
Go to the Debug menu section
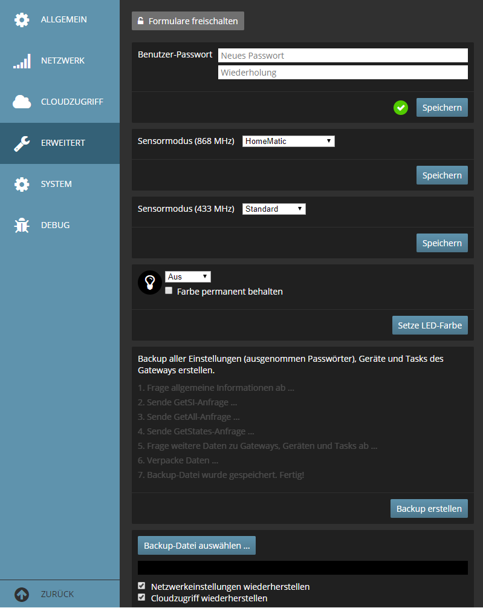point(55,225)
